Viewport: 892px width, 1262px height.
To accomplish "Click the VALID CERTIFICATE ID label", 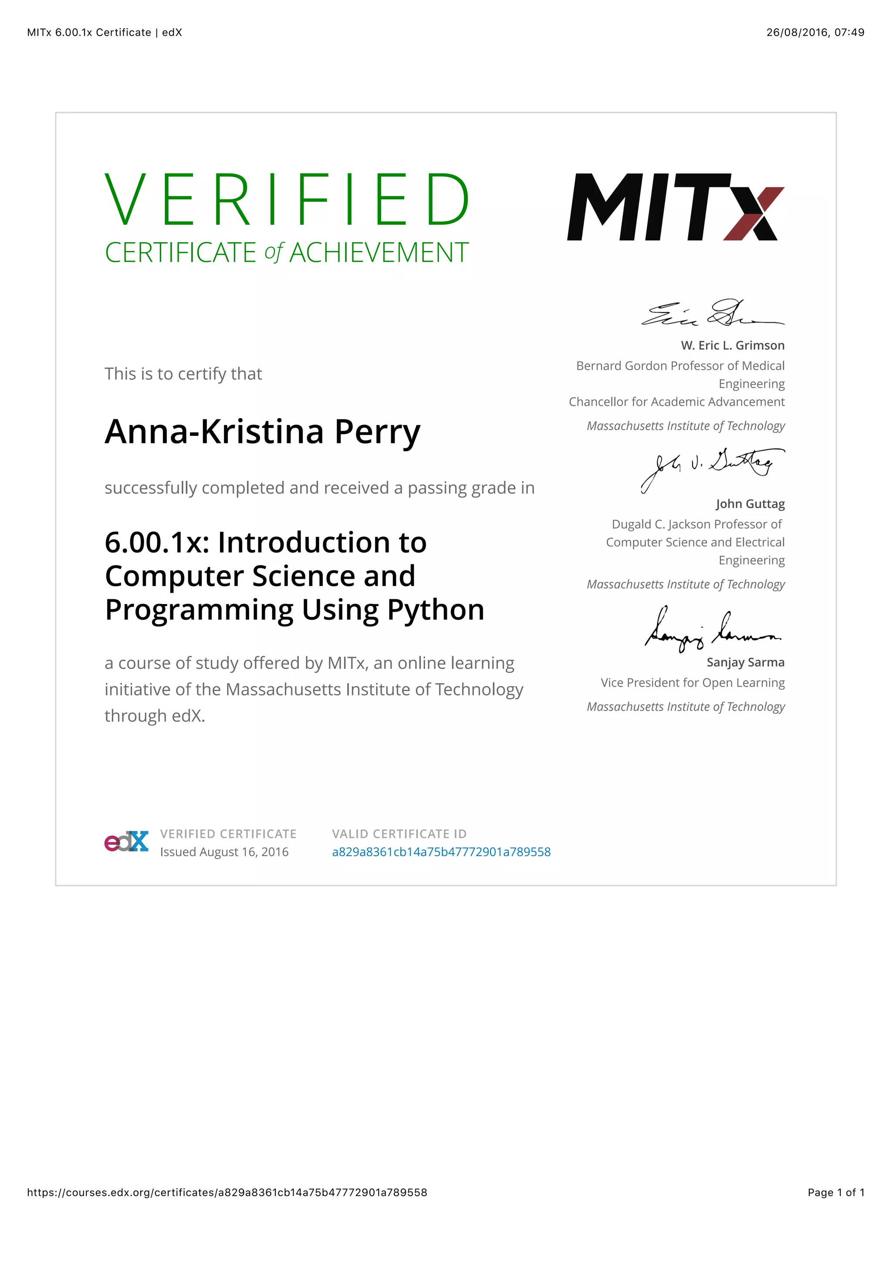I will pos(399,834).
